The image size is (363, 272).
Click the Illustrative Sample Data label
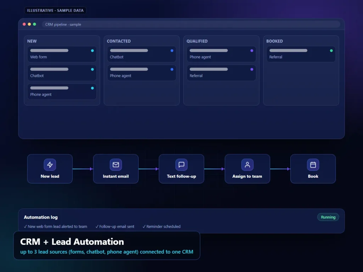(55, 10)
